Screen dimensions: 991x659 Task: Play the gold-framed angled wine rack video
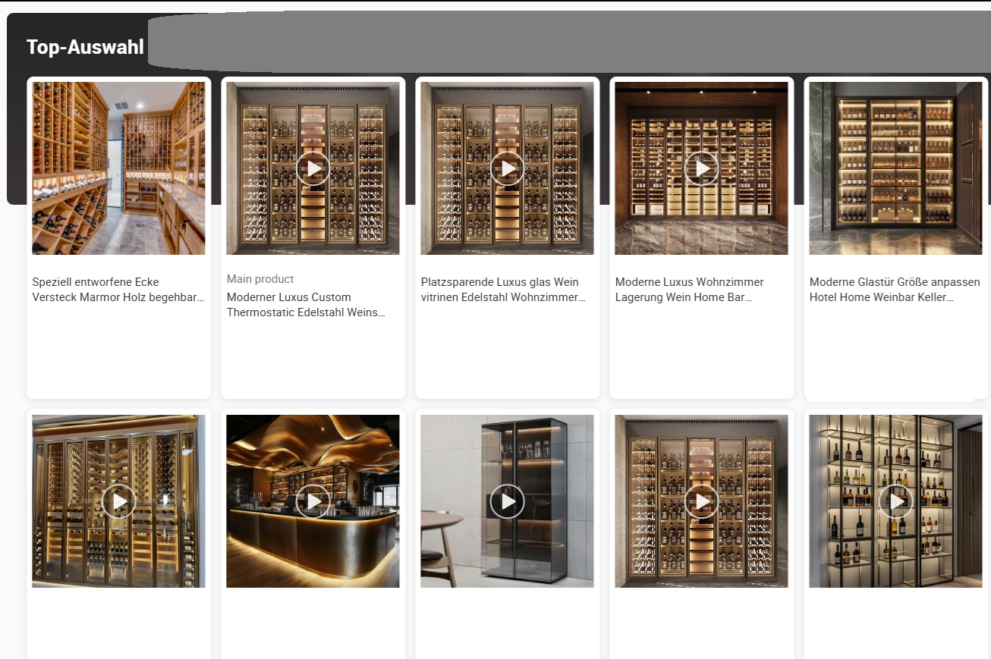(118, 501)
